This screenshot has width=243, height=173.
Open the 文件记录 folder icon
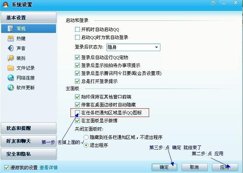(x=11, y=68)
